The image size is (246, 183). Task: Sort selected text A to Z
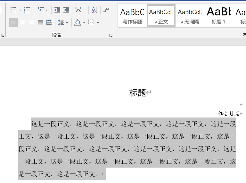pos(94,10)
